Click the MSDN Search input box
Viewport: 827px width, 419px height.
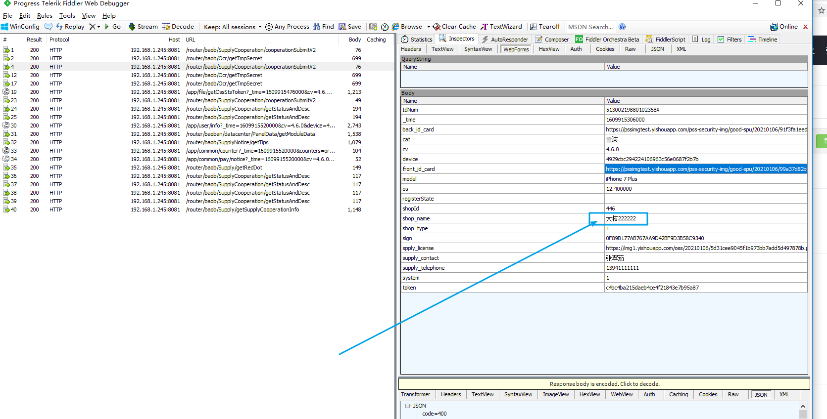click(591, 27)
